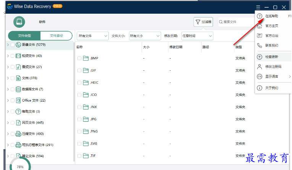Open the 所有文件 file type dropdown
Viewport: 292px width, 170px height.
point(92,36)
